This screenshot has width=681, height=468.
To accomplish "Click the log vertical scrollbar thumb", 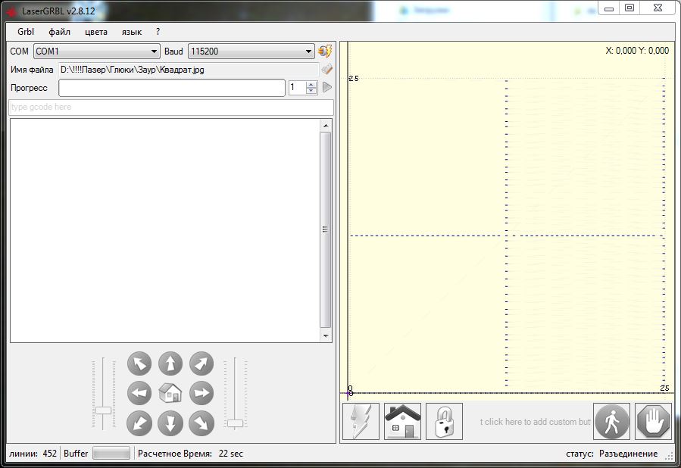I will pyautogui.click(x=326, y=229).
